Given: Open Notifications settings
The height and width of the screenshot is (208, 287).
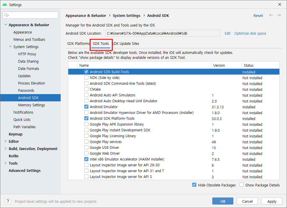Looking at the screenshot, I should pos(23,112).
